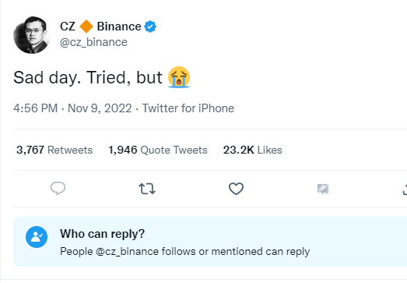Viewport: 407px width, 283px height.
Task: Click the crying face emoji in tweet
Action: click(179, 77)
